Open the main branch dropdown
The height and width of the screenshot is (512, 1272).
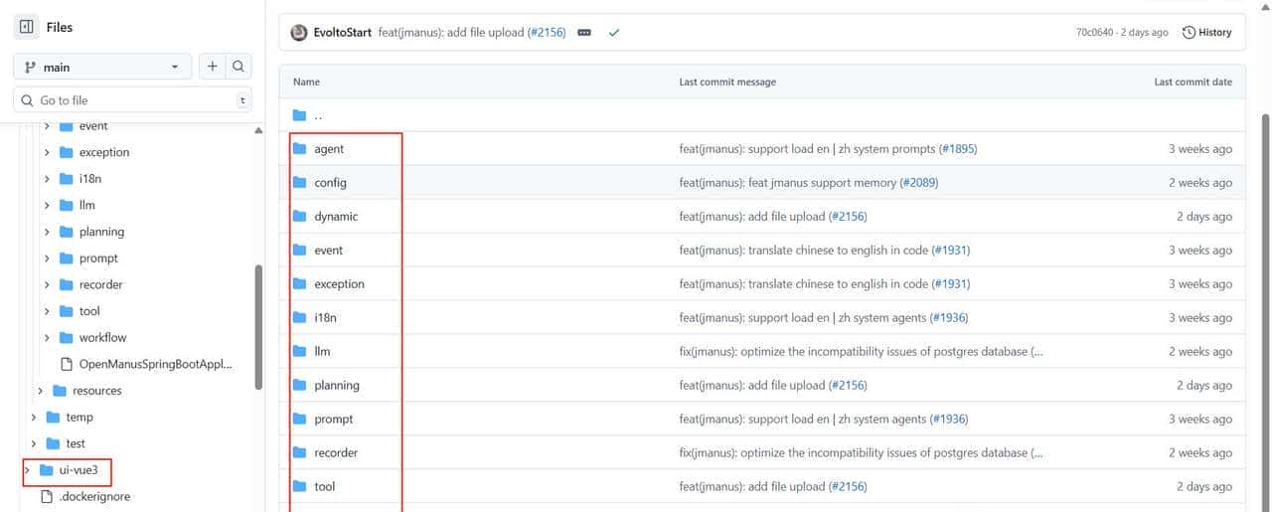[101, 67]
